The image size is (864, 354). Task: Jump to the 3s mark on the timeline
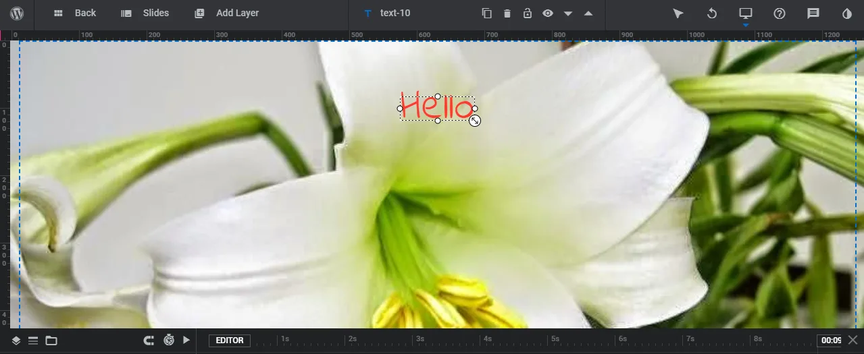click(x=420, y=338)
